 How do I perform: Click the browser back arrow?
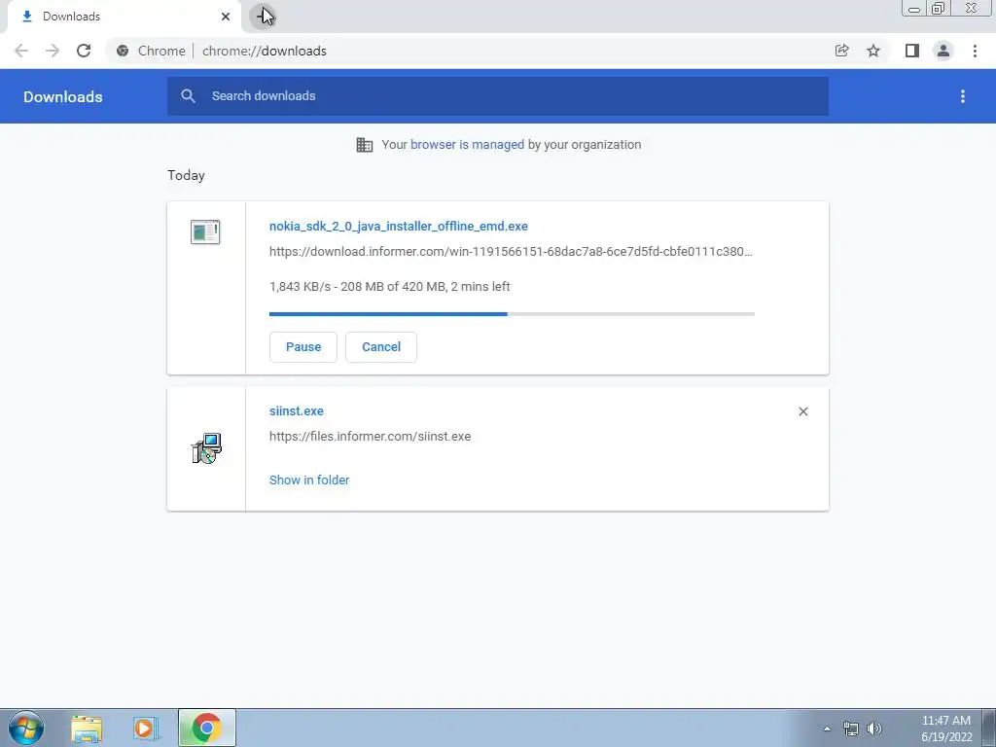(x=21, y=51)
